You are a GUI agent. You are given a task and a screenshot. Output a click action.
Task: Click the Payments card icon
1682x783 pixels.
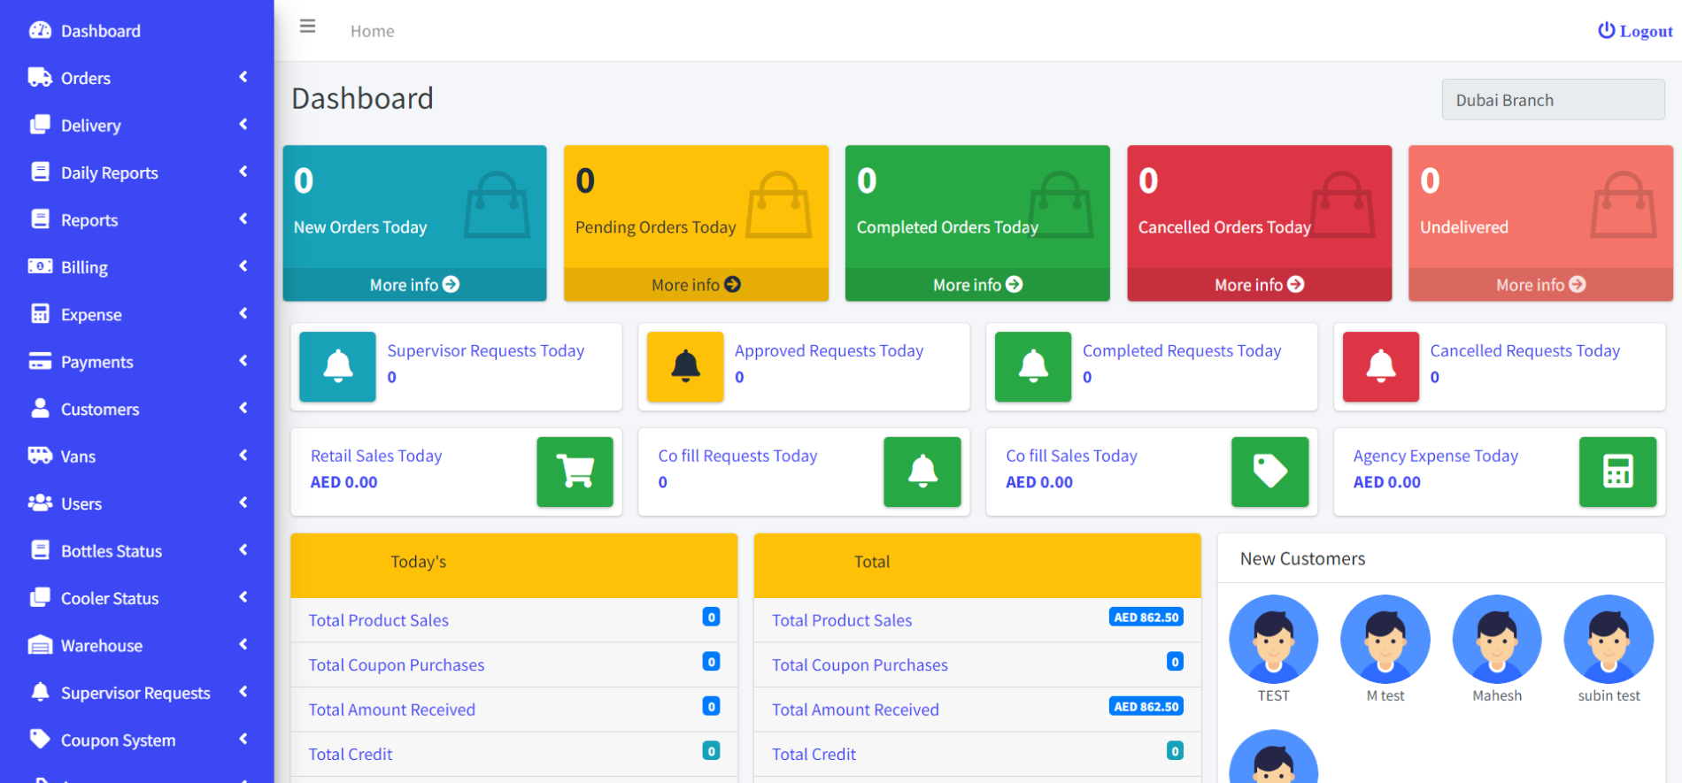[x=40, y=361]
